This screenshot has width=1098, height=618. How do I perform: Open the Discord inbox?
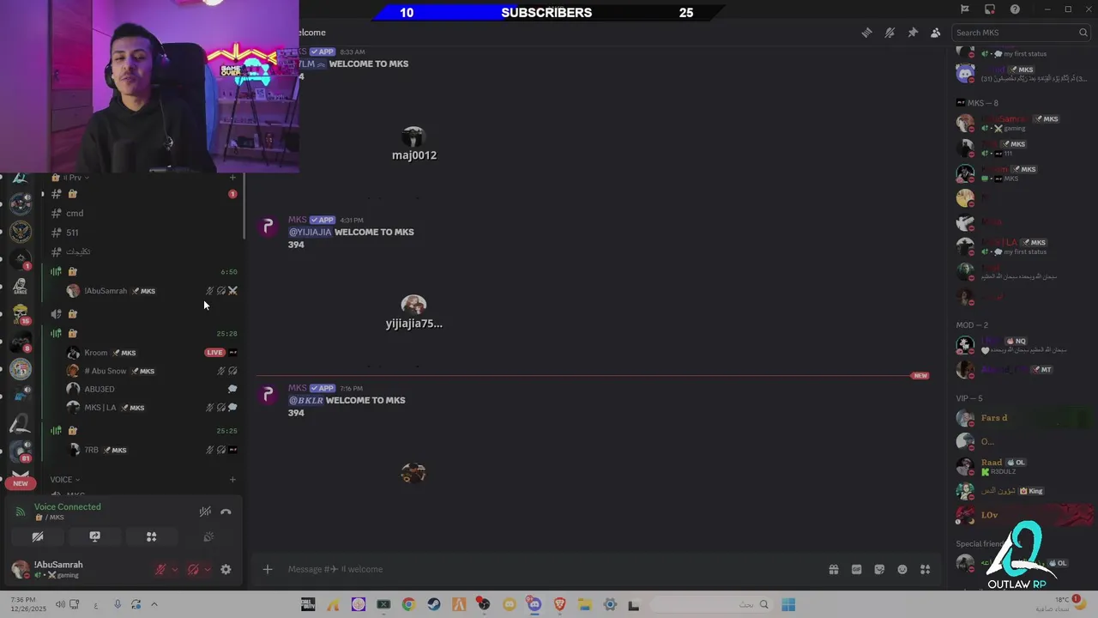point(990,9)
